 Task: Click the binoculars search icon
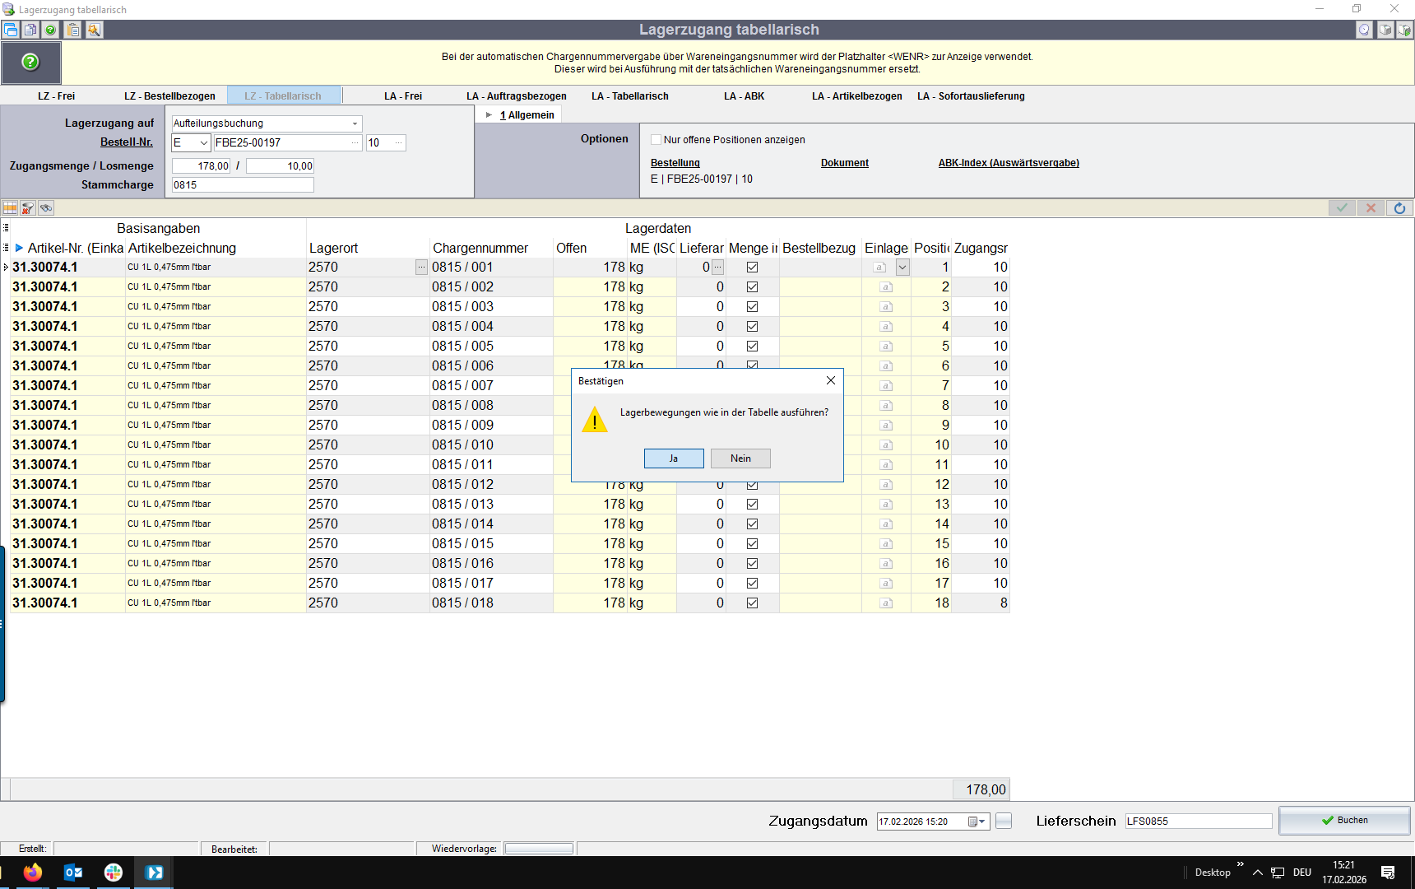(x=46, y=208)
